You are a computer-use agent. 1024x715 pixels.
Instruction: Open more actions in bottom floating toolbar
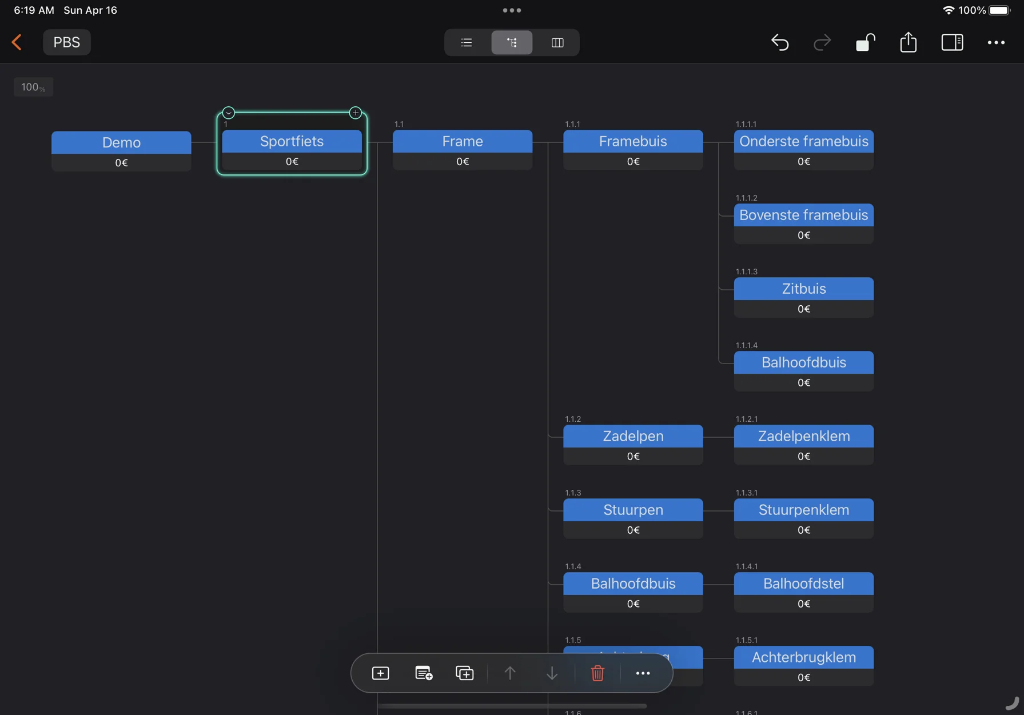pos(643,673)
